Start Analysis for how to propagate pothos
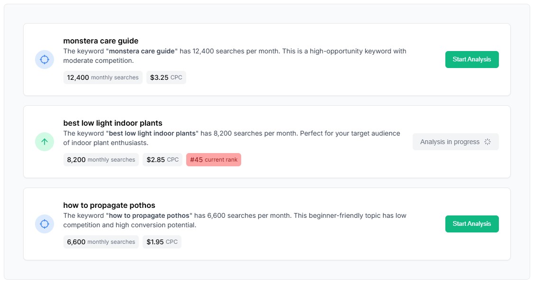The image size is (533, 283). pos(472,223)
